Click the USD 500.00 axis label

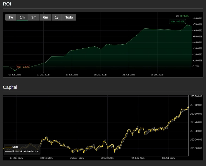(x=196, y=114)
